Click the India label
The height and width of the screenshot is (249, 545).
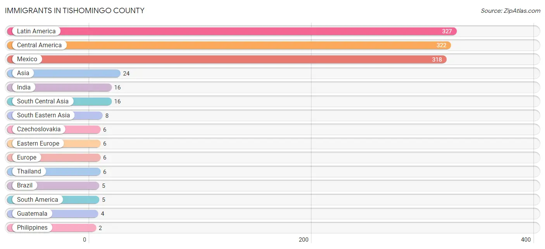click(x=24, y=87)
